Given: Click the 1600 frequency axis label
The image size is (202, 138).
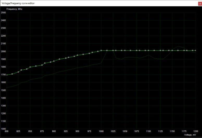Looking at the screenshot, I should (x=3, y=82).
